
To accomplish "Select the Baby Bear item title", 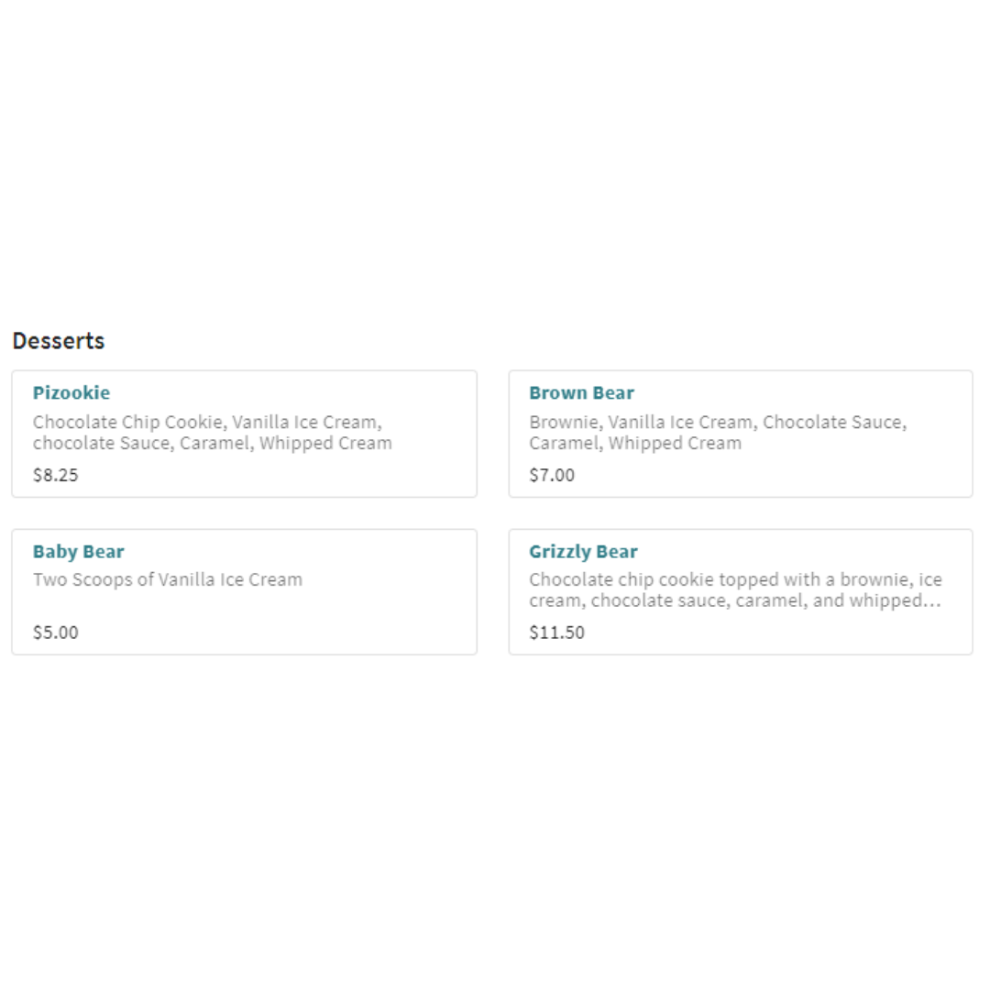I will click(79, 552).
